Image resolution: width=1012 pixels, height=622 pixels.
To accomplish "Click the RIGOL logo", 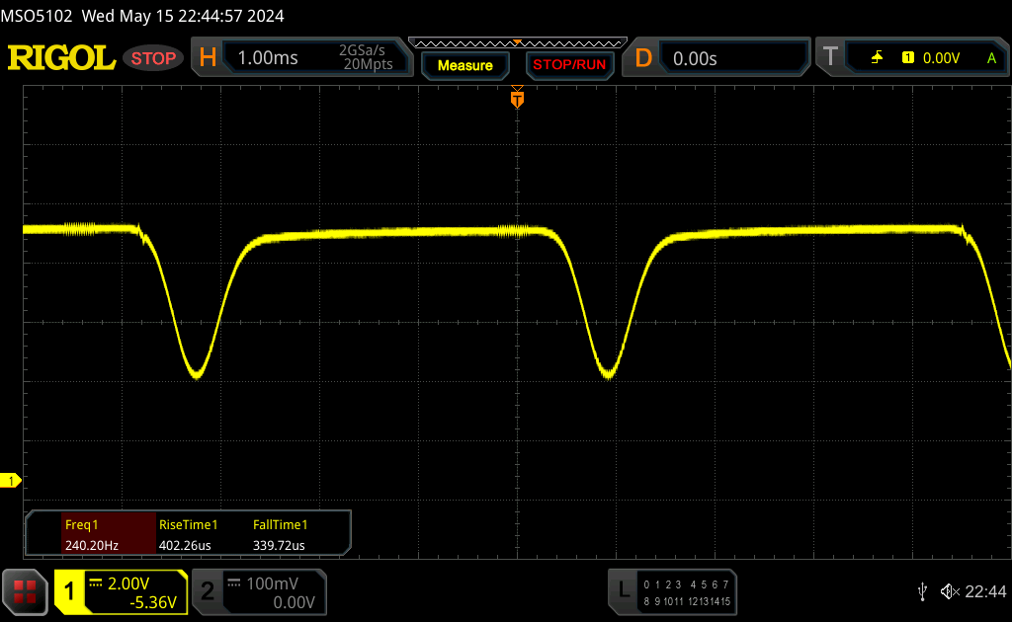I will point(61,58).
